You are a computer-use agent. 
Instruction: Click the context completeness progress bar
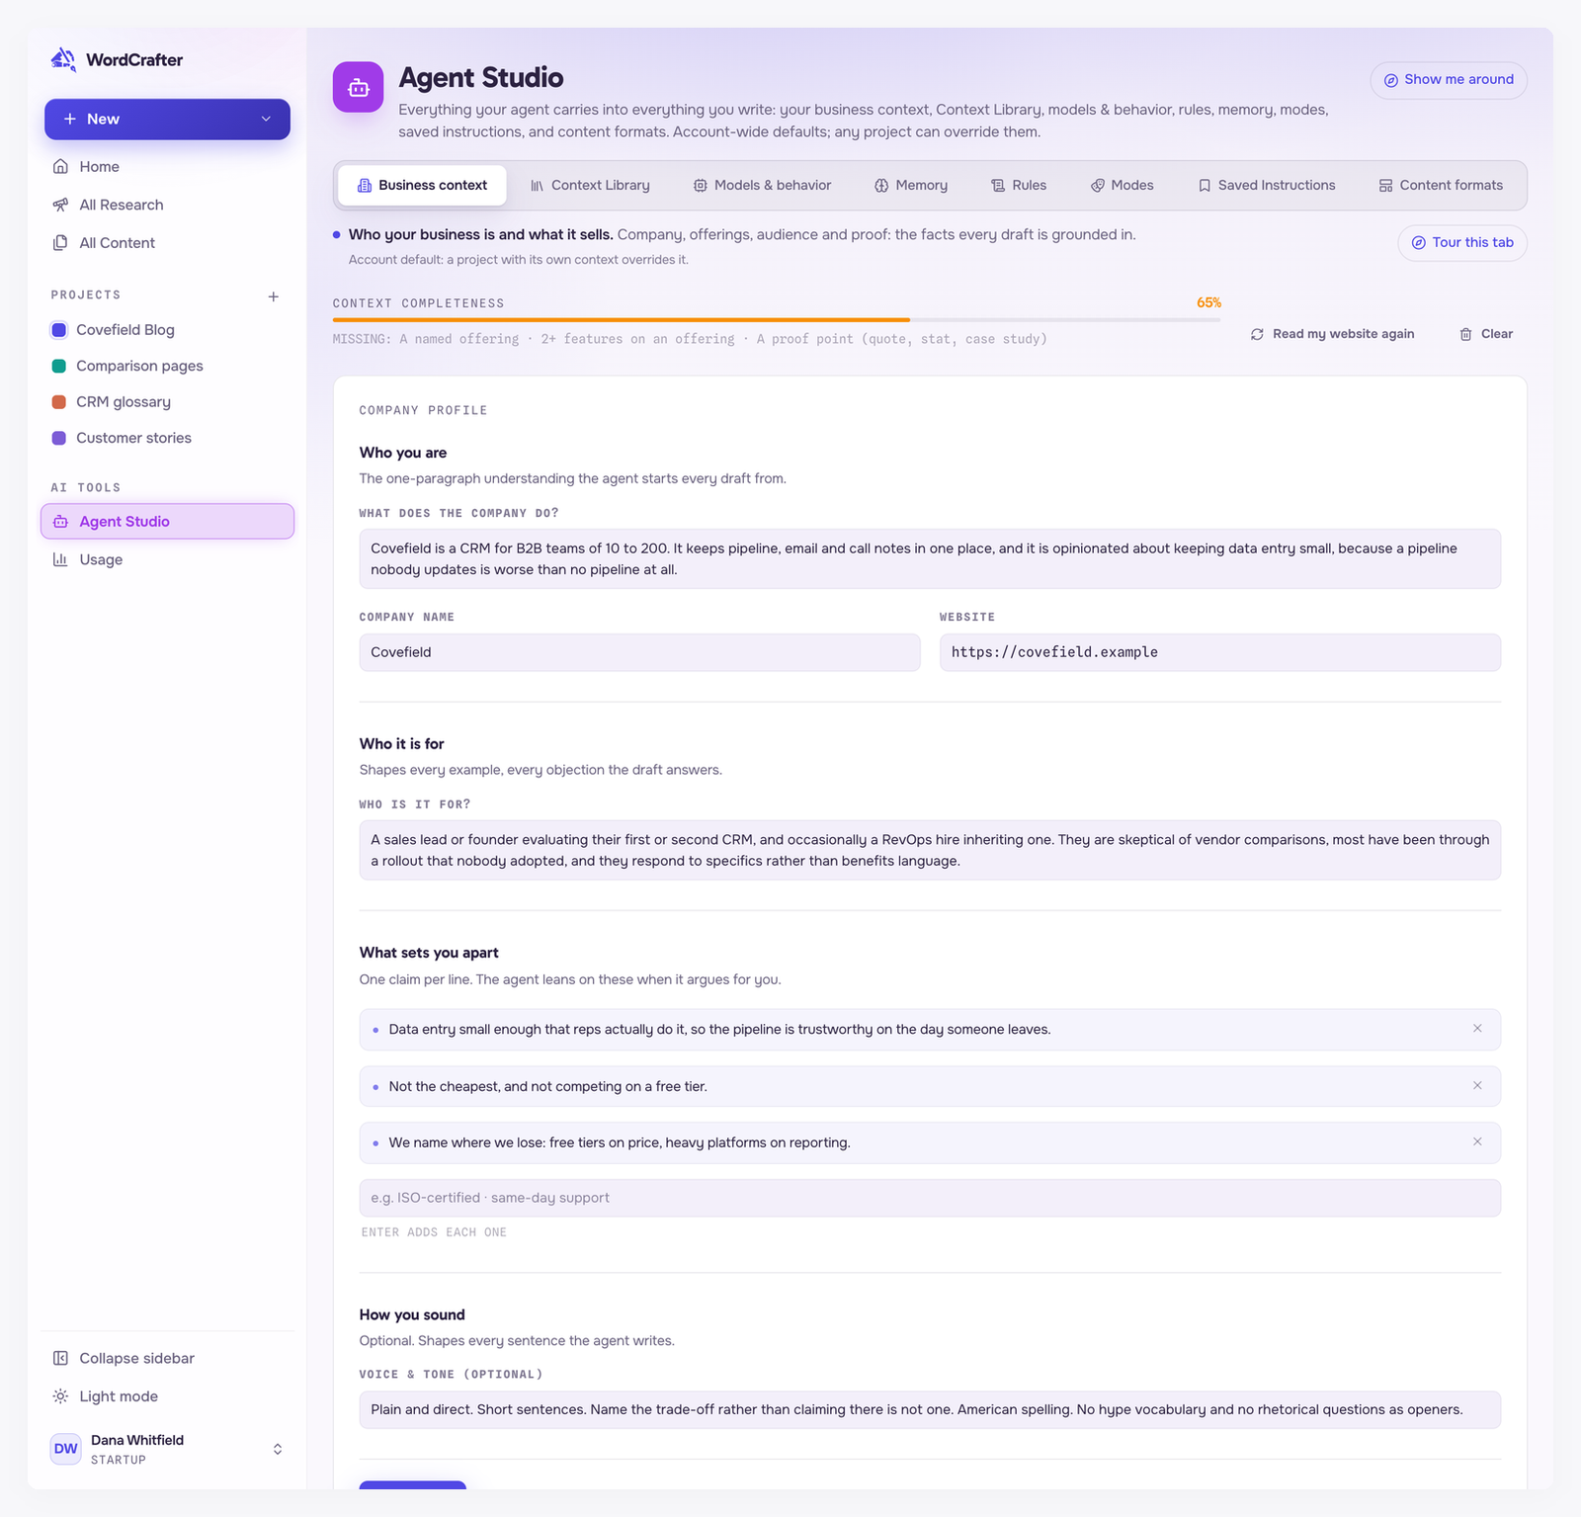pos(777,320)
